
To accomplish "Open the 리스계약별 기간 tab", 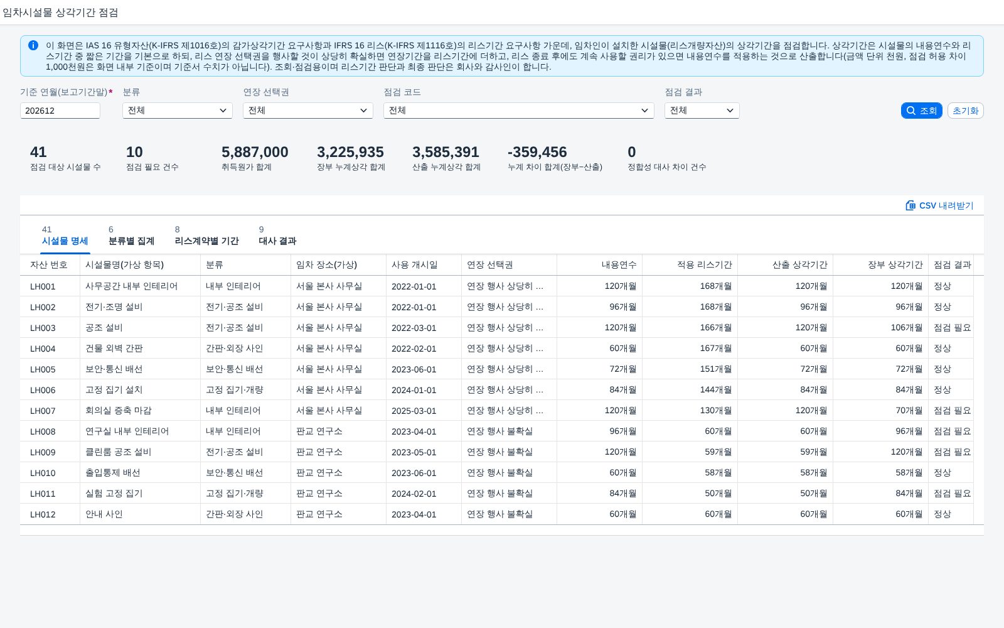I will (206, 236).
